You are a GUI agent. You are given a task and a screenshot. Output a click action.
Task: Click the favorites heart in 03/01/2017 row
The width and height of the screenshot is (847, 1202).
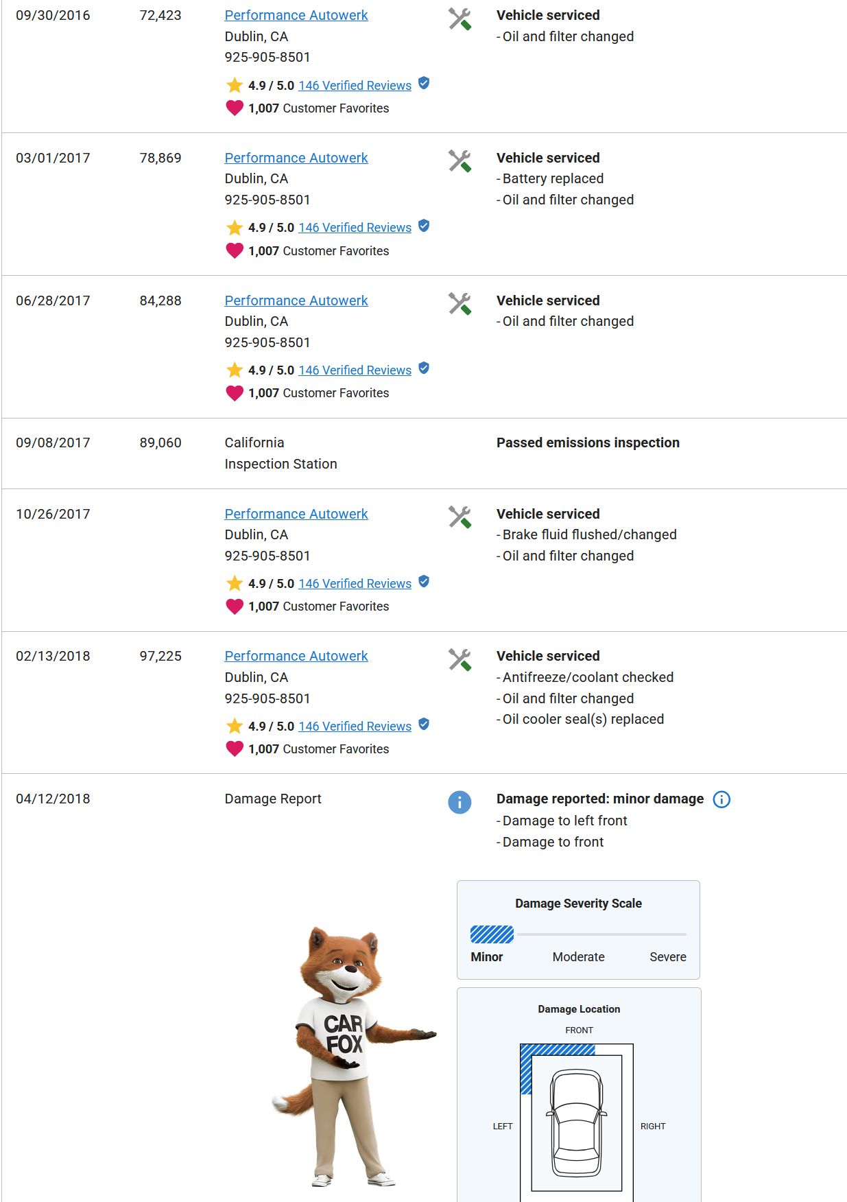(235, 251)
